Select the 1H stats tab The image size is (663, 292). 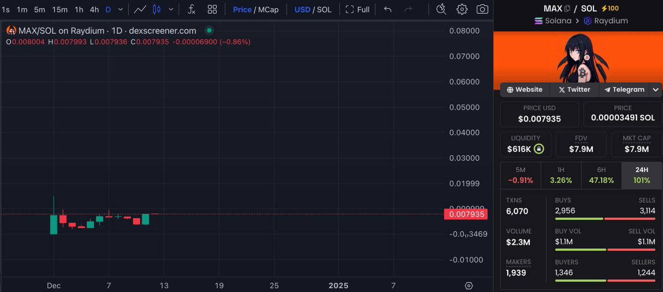click(561, 176)
